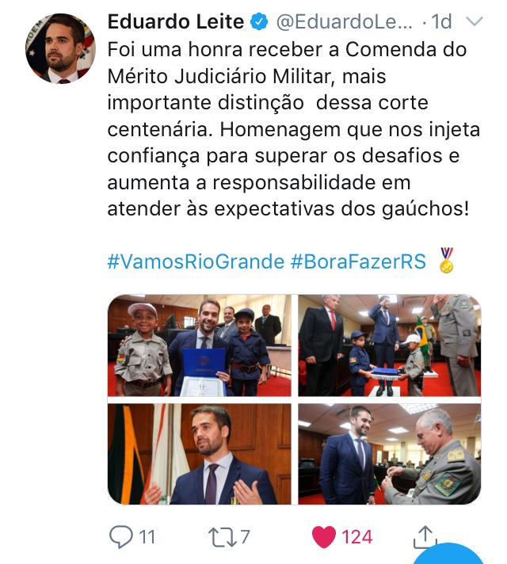View photo of governor speaking near flags
The image size is (507, 564).
coord(200,454)
